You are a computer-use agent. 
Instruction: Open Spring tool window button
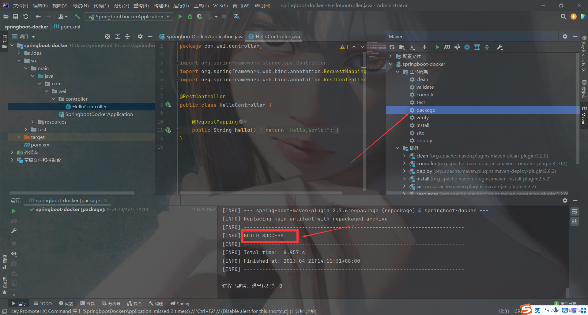point(180,303)
